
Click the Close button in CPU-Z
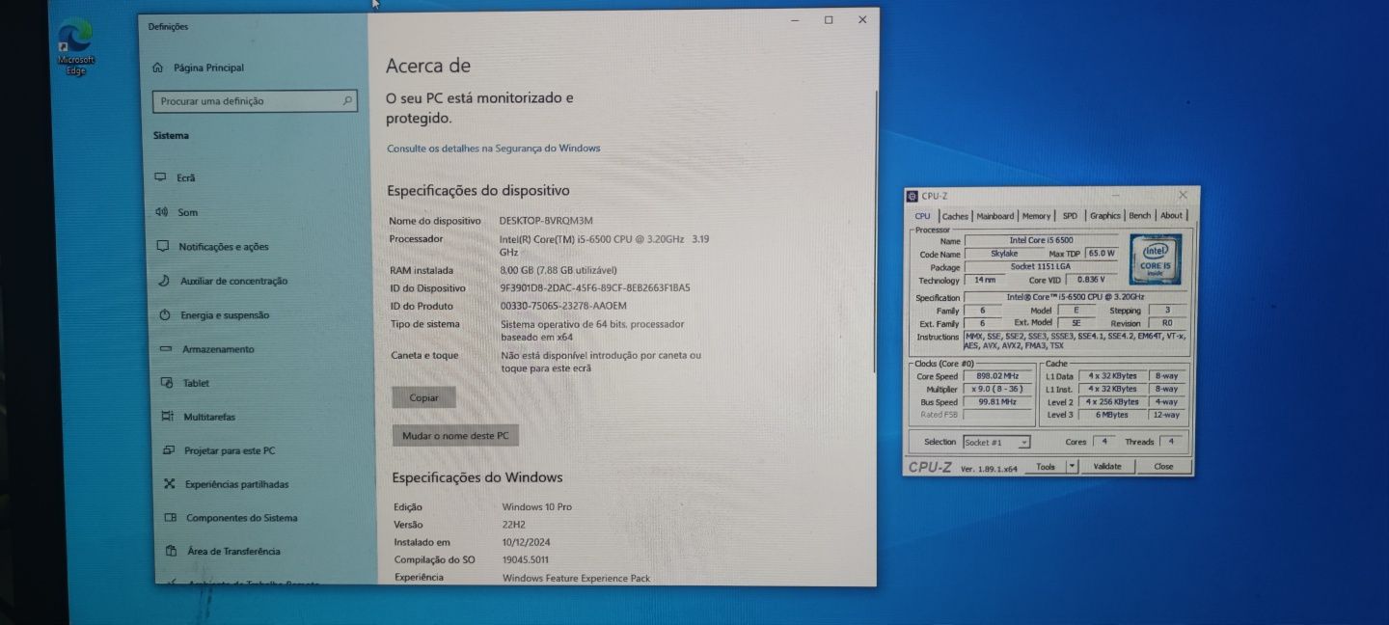point(1164,467)
